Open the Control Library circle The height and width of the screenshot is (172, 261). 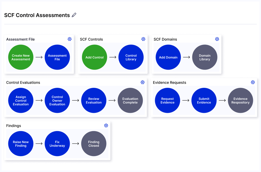131,57
